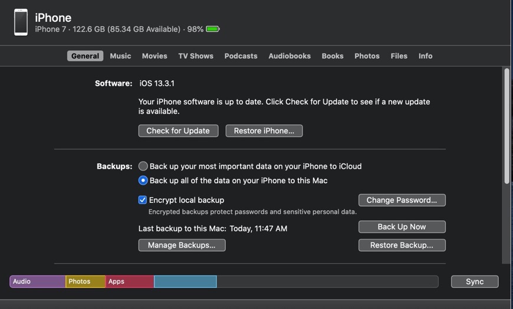Click the 'Your iPhone software is up to date' message
The image size is (513, 309).
point(284,106)
